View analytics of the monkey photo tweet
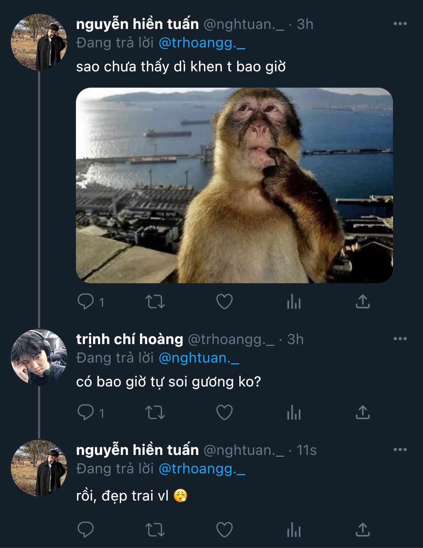 click(294, 301)
